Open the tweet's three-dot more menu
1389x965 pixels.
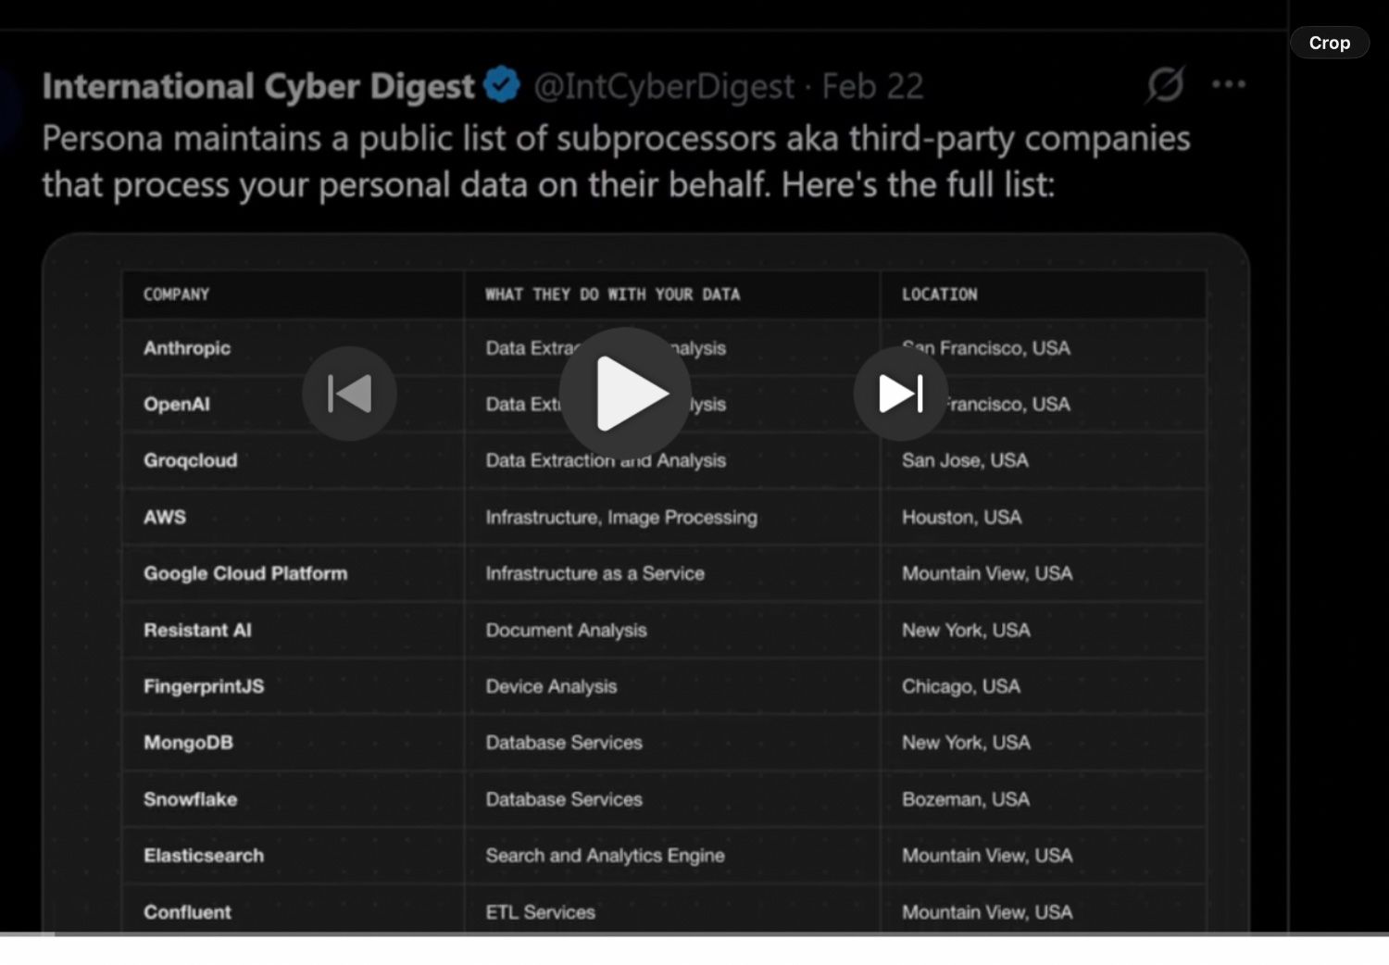[x=1228, y=85]
